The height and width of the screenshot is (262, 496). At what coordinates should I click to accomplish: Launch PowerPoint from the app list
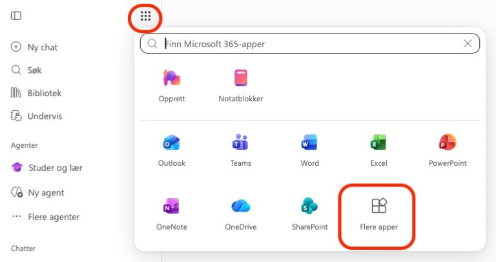coord(448,150)
